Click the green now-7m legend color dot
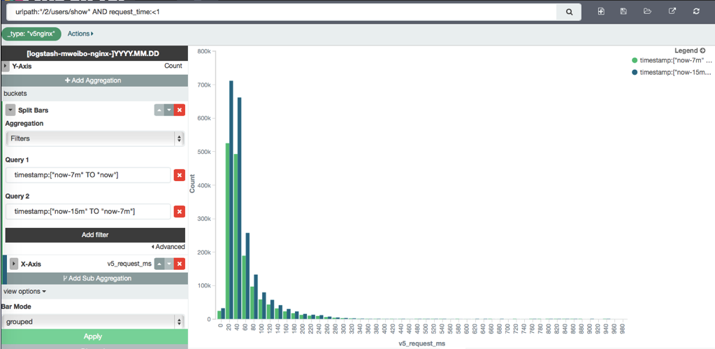 point(634,61)
